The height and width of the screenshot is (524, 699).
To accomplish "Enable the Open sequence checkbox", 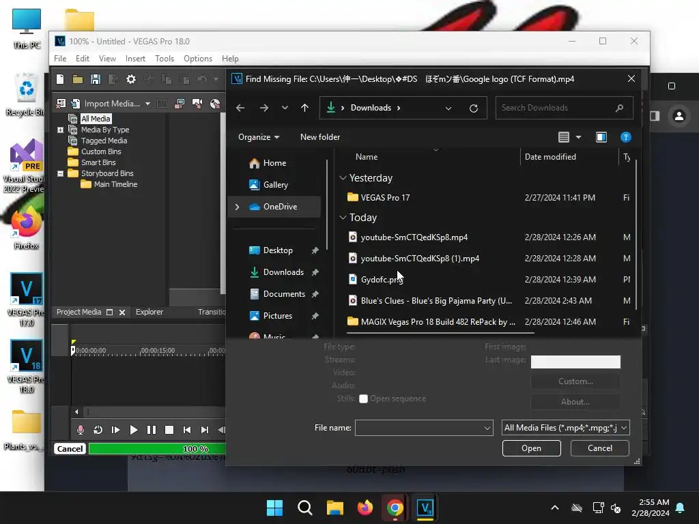I will (x=363, y=398).
